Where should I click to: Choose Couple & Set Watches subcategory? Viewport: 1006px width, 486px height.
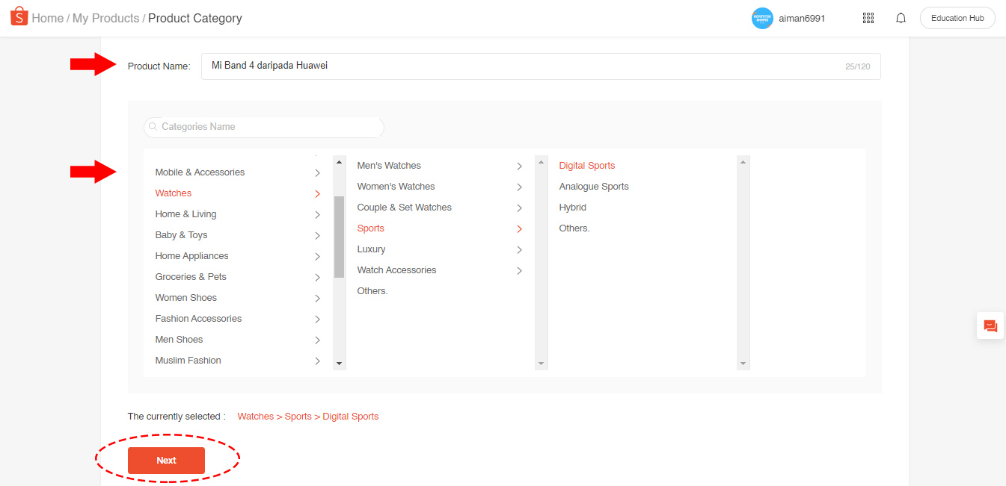point(404,208)
